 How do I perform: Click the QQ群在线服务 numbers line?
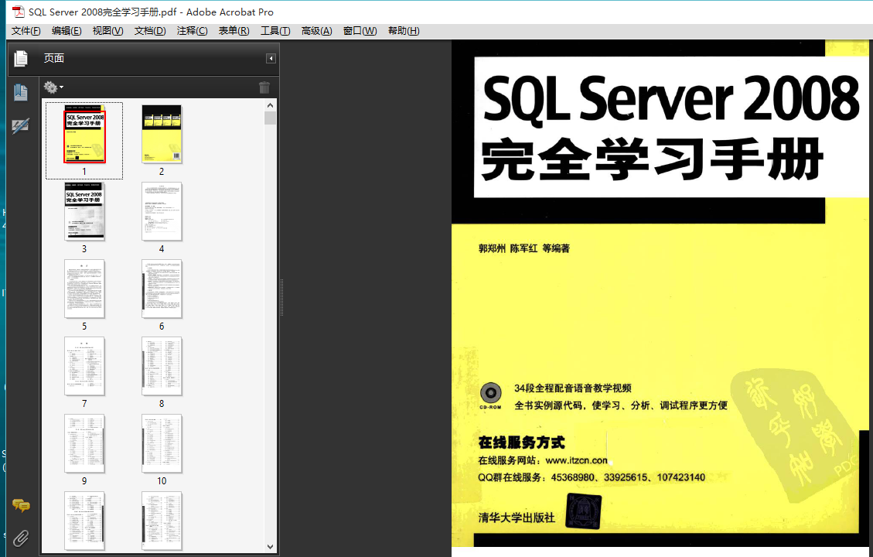point(592,477)
